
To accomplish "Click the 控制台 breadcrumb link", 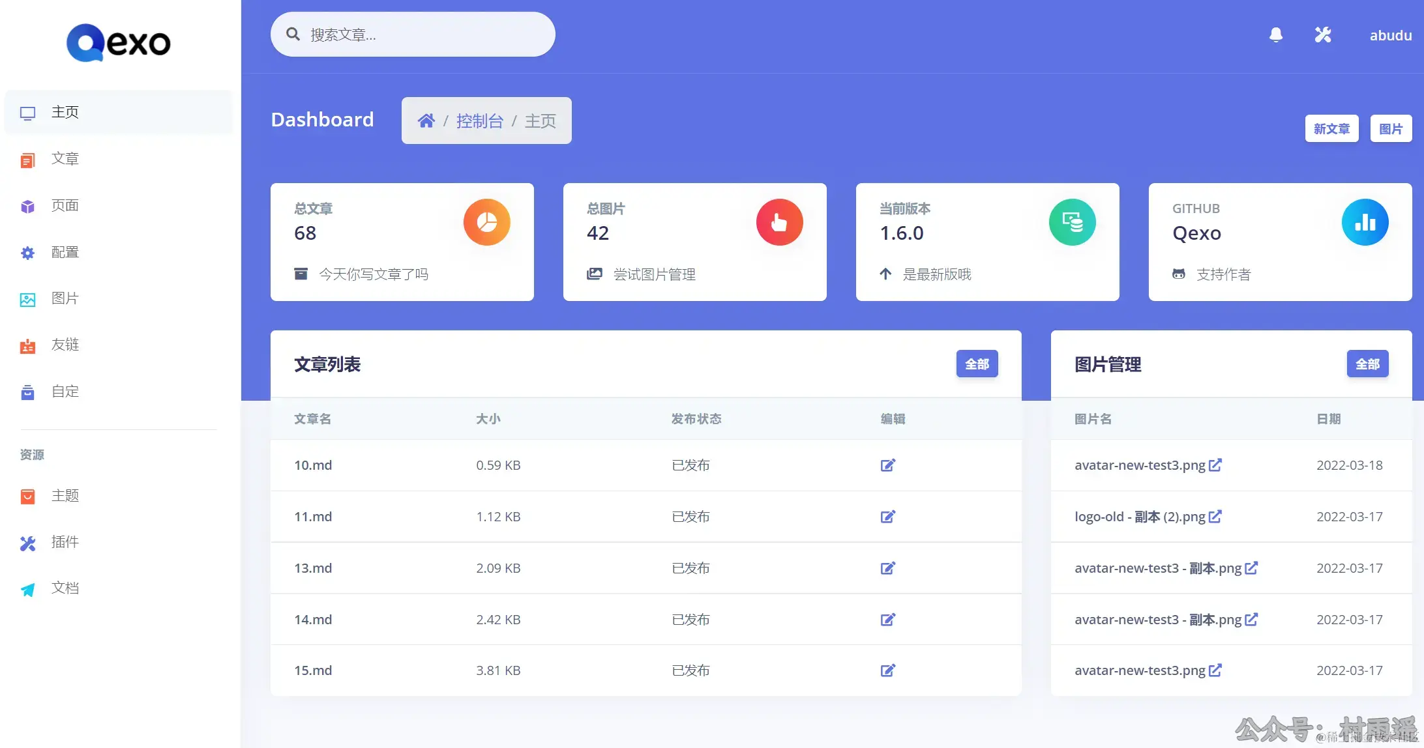I will pos(479,121).
